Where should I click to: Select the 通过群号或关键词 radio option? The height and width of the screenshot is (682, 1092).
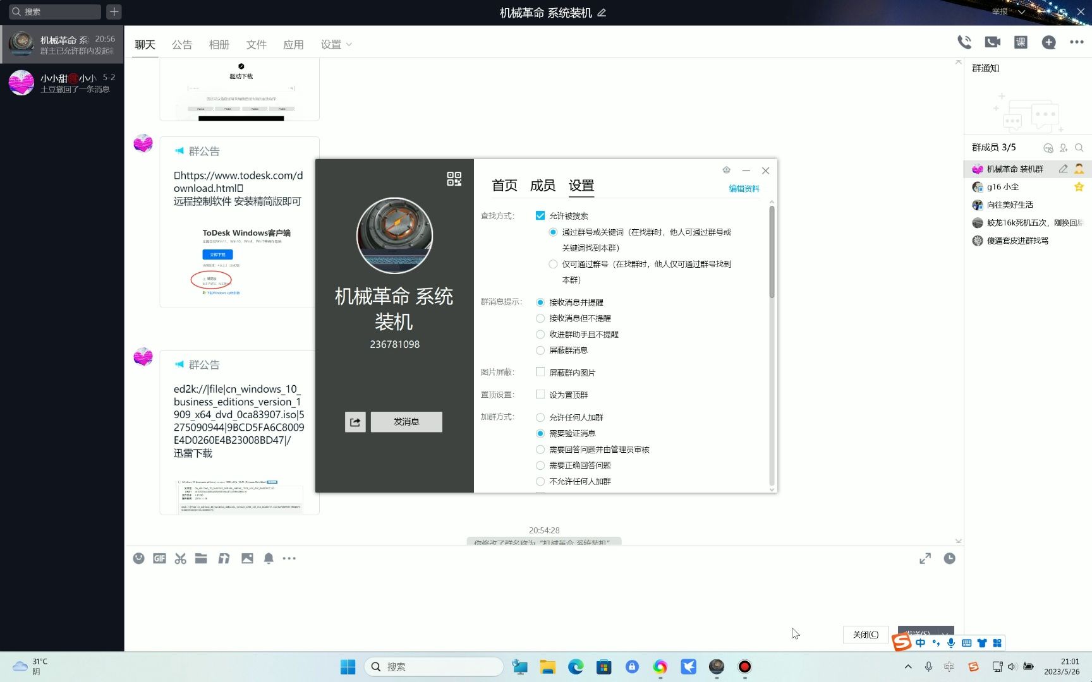pyautogui.click(x=553, y=232)
